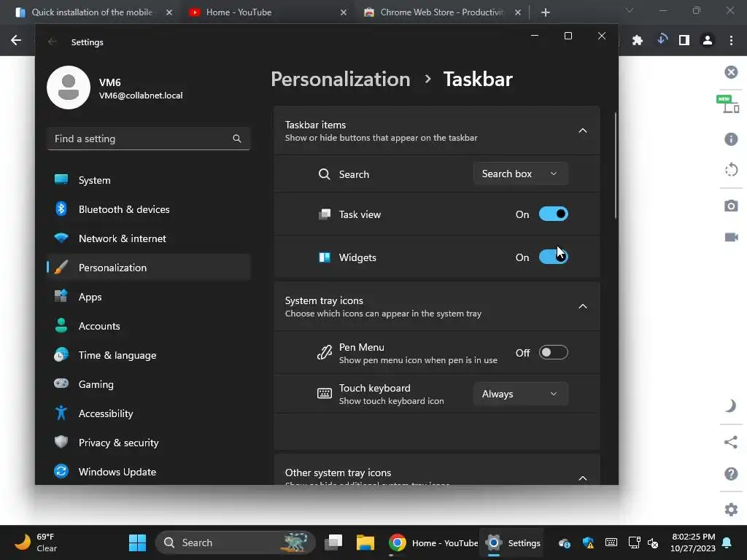Click the help question mark icon
The width and height of the screenshot is (747, 560).
(x=731, y=473)
